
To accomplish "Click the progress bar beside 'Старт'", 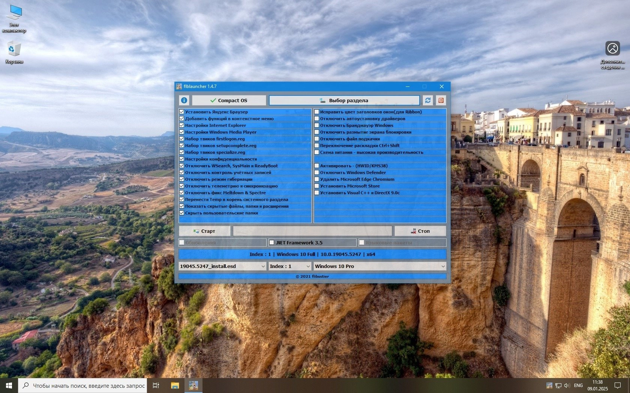I will click(312, 231).
